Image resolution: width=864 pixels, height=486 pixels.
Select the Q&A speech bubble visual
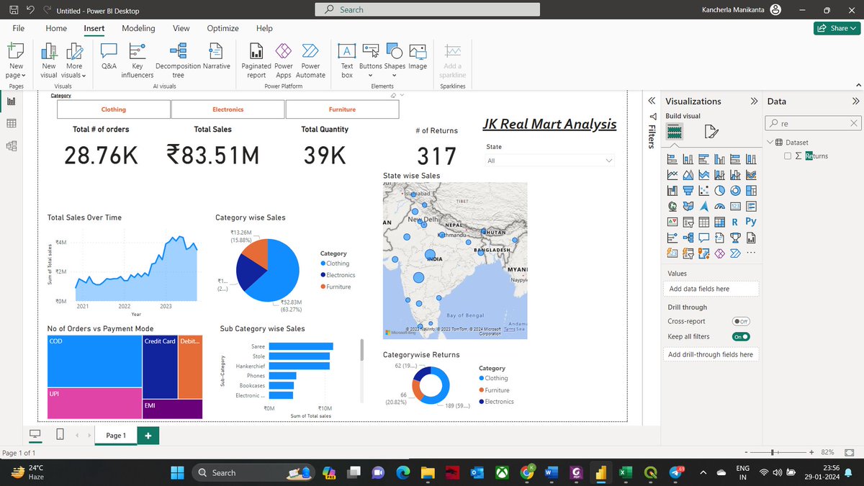[x=703, y=238]
